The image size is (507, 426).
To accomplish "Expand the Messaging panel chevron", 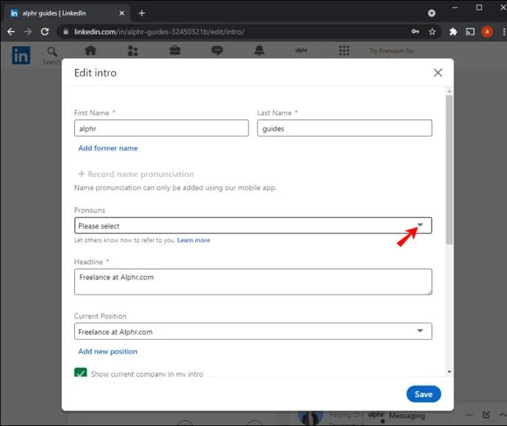I will point(503,415).
